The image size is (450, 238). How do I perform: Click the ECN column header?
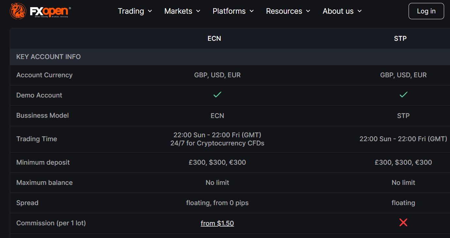214,38
